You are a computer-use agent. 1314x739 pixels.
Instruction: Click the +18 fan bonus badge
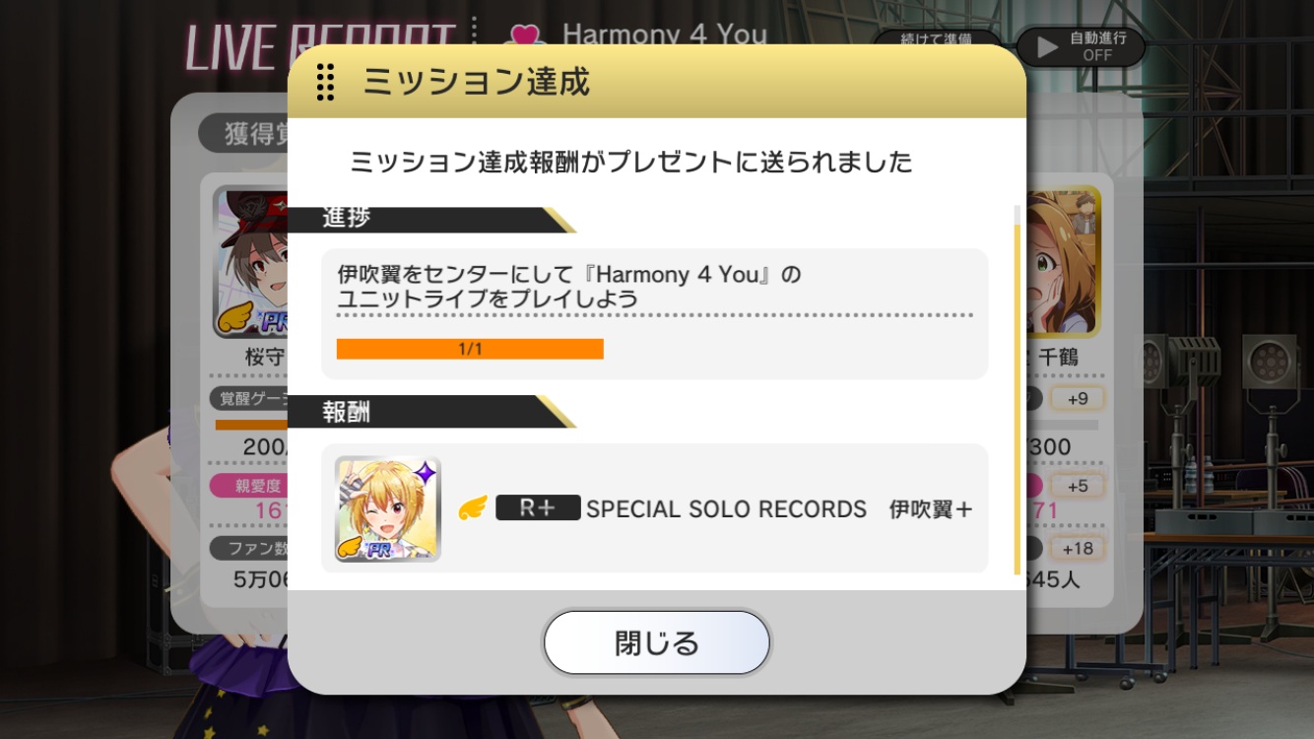[x=1077, y=549]
